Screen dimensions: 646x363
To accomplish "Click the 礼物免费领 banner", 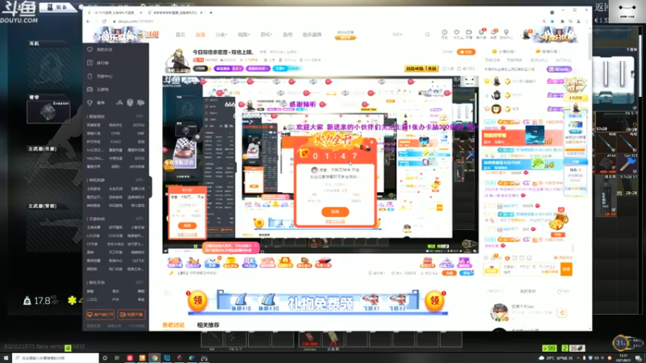I will 318,303.
